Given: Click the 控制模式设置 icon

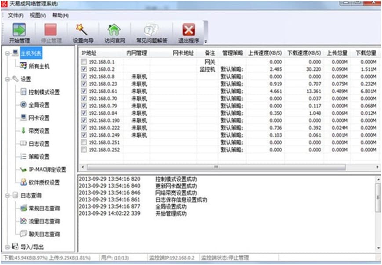Looking at the screenshot, I should [23, 92].
